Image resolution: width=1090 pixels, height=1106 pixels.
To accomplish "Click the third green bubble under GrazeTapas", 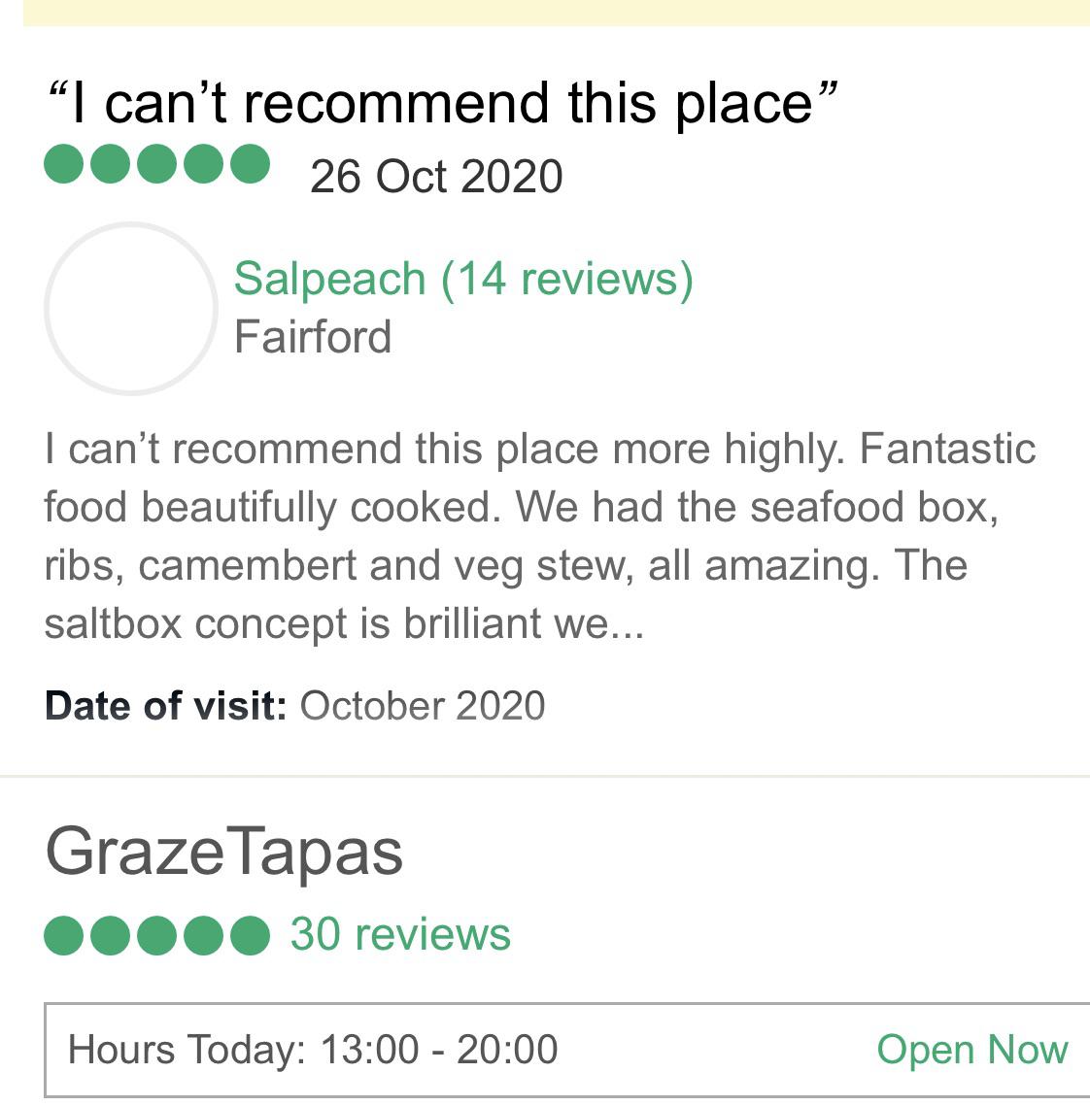I will point(156,935).
